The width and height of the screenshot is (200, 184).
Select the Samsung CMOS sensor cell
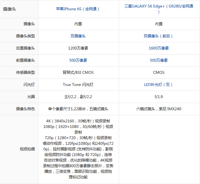pos(159,73)
